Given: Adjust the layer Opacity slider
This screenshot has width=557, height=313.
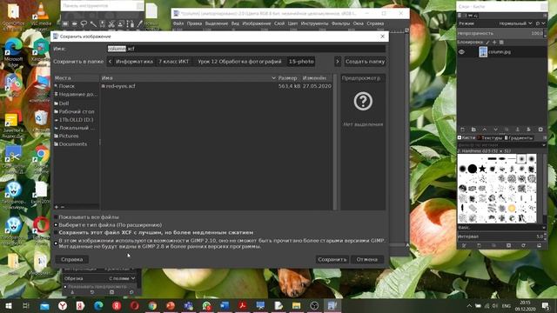Looking at the screenshot, I should [500, 33].
